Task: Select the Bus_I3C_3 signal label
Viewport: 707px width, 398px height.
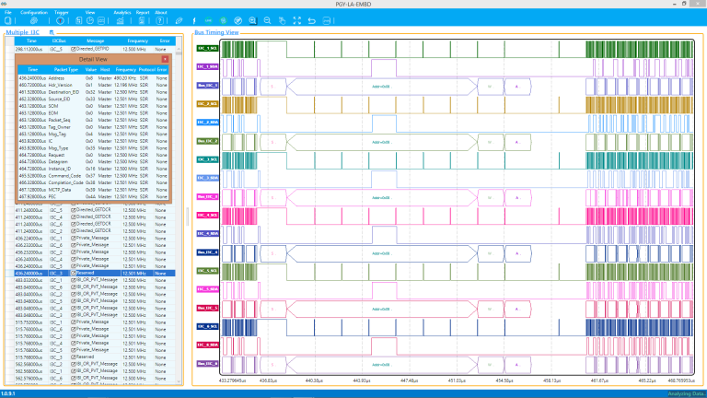Action: (x=207, y=197)
